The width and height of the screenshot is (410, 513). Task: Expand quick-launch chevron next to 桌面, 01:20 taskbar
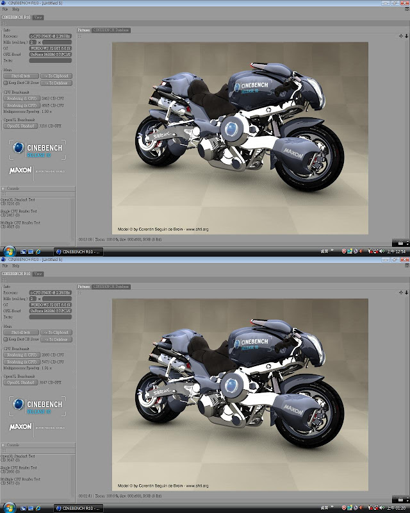332,507
